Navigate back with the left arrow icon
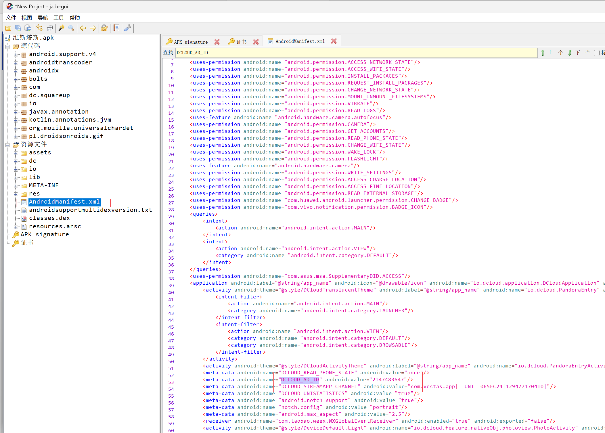 (83, 28)
